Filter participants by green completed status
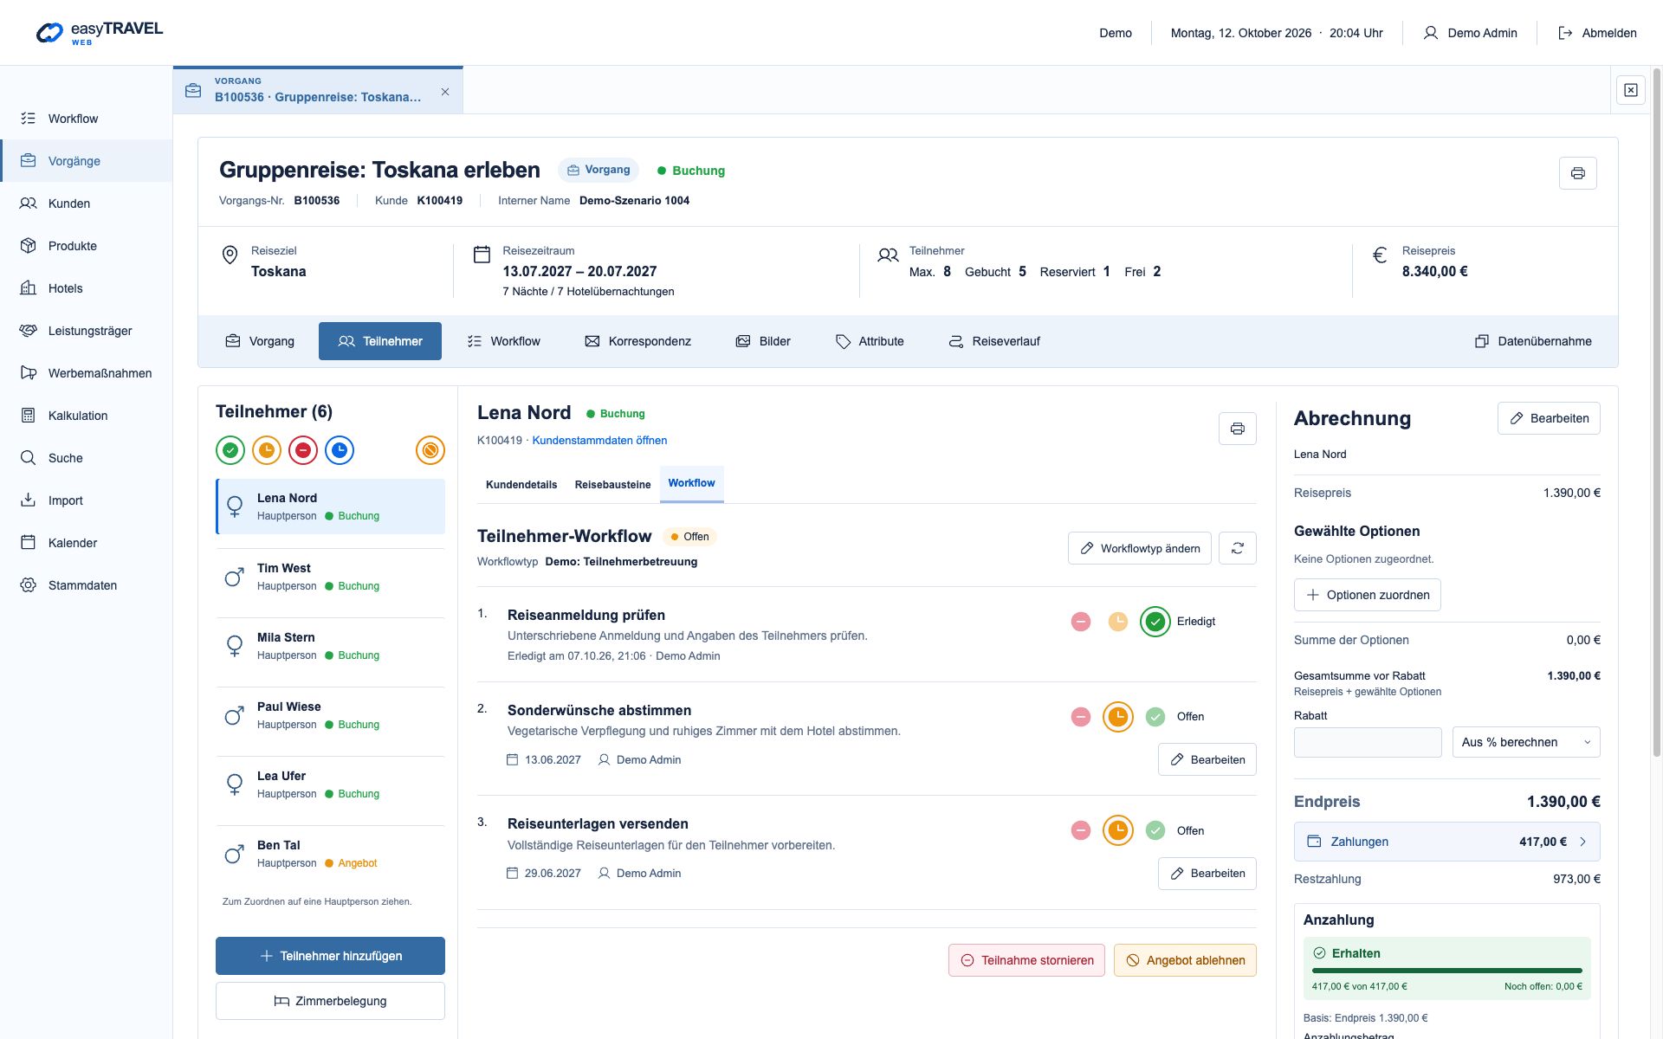Screen dimensions: 1663x1039 pyautogui.click(x=230, y=450)
